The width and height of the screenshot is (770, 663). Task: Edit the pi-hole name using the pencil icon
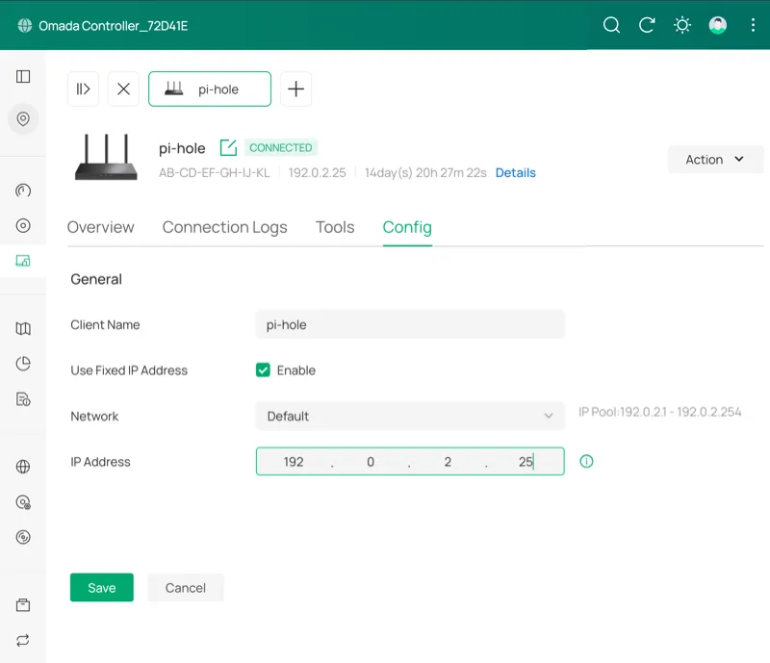tap(227, 146)
